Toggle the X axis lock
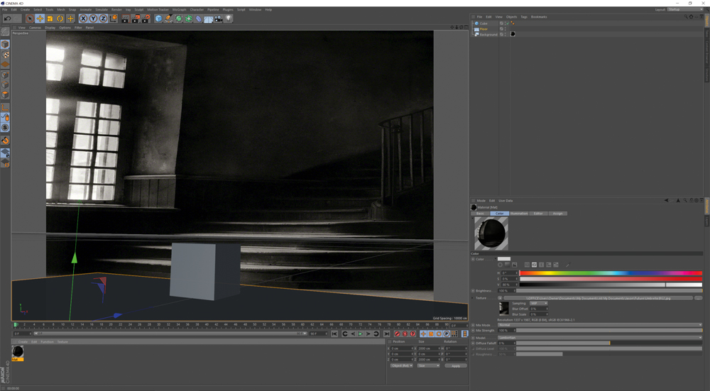710x391 pixels. (83, 18)
